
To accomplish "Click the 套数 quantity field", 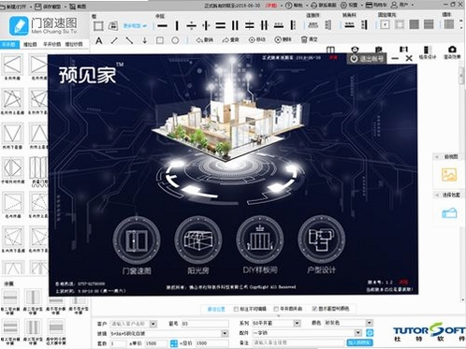I will [118, 343].
